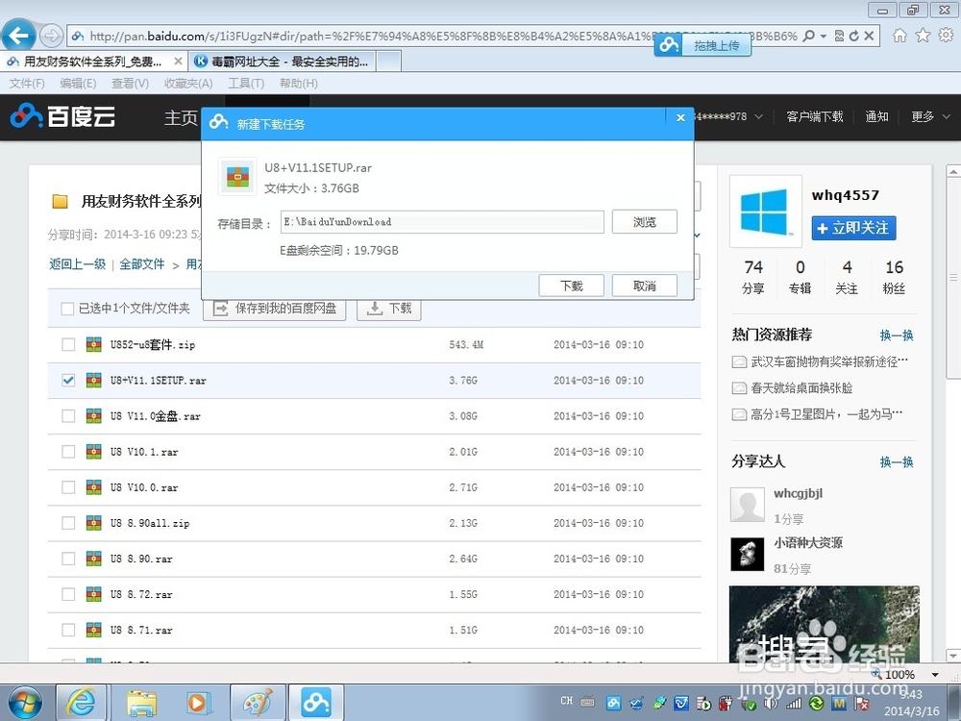Click 客户端下载 in top navigation

(815, 116)
